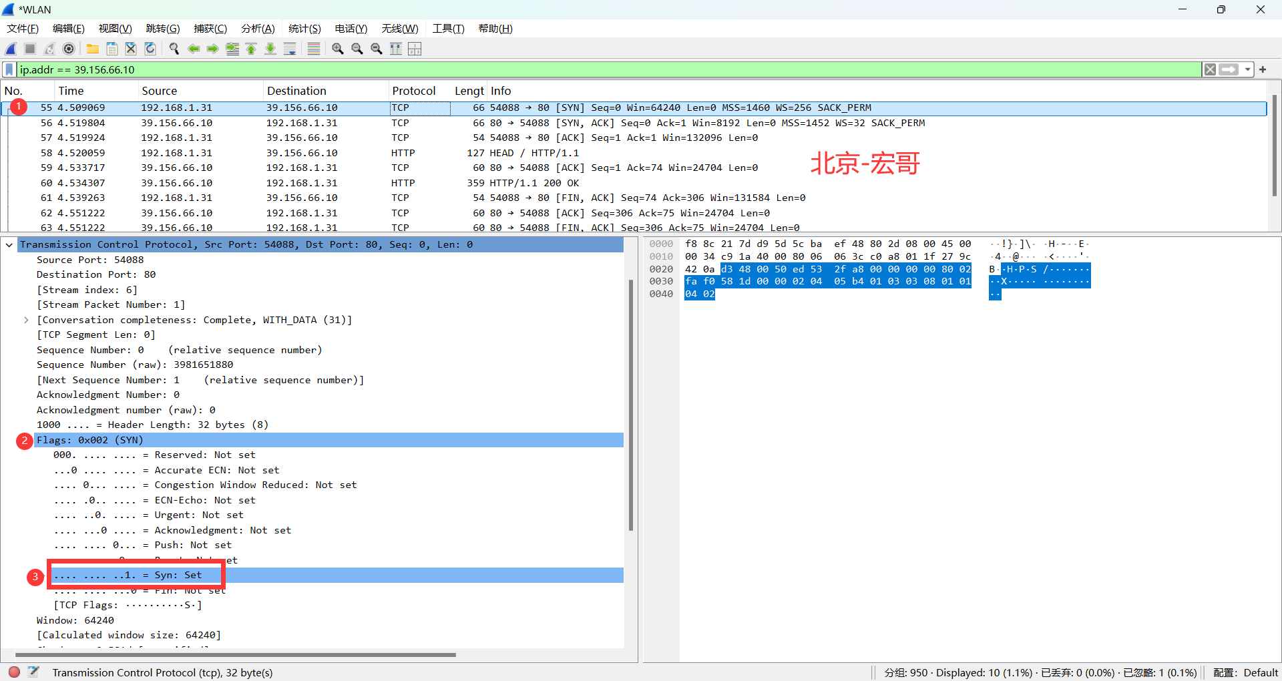Viewport: 1282px width, 681px height.
Task: Select packet 61 FIN, ACK row
Action: [x=634, y=198]
